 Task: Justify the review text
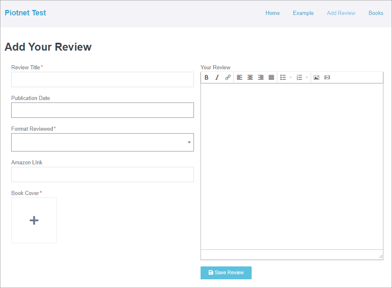(271, 77)
